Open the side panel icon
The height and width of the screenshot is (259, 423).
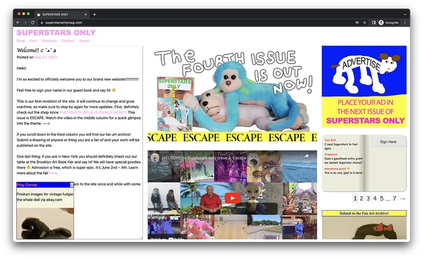click(374, 23)
